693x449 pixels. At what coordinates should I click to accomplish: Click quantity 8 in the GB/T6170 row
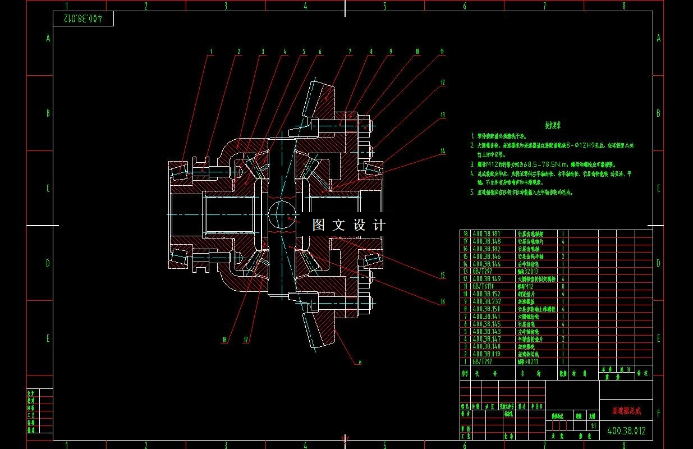(563, 286)
